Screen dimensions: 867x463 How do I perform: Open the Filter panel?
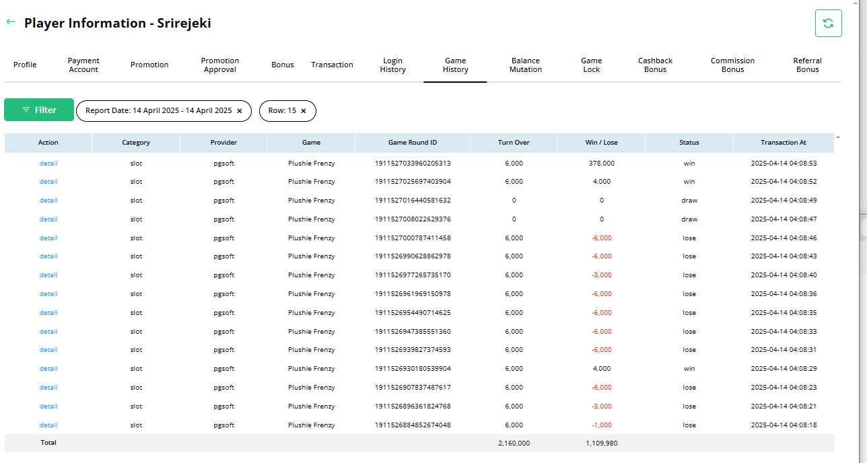(39, 110)
